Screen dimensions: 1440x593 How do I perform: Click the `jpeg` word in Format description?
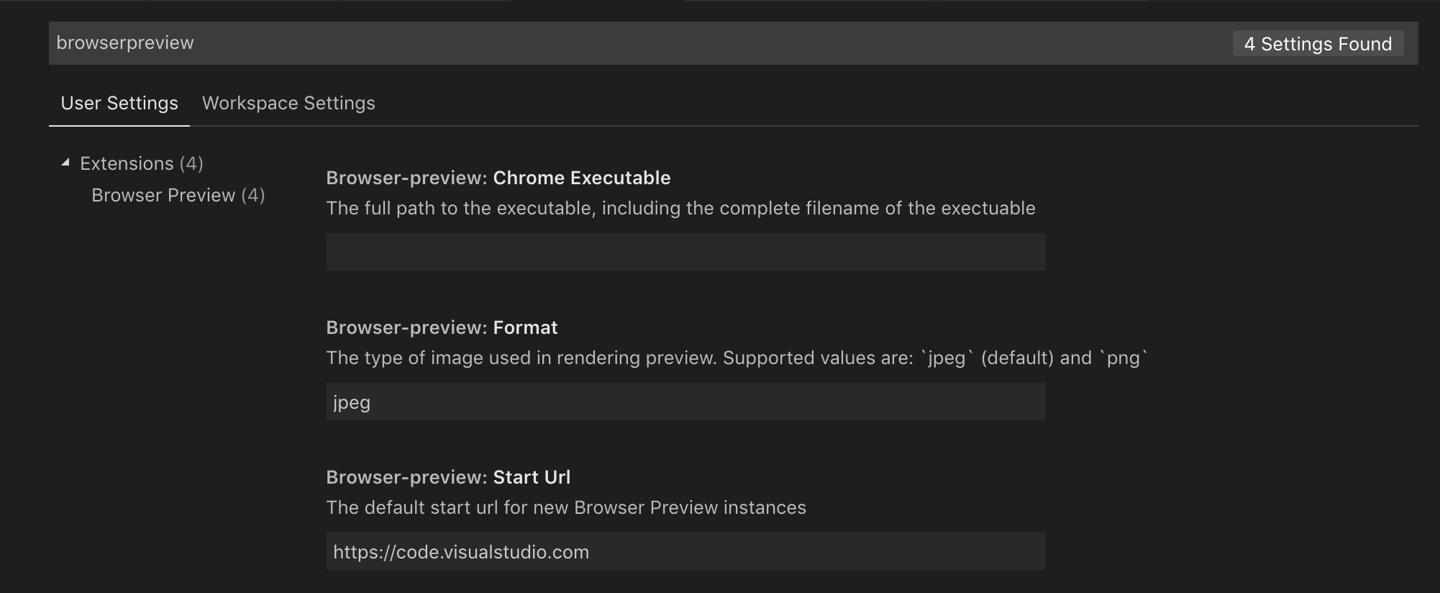(x=947, y=358)
